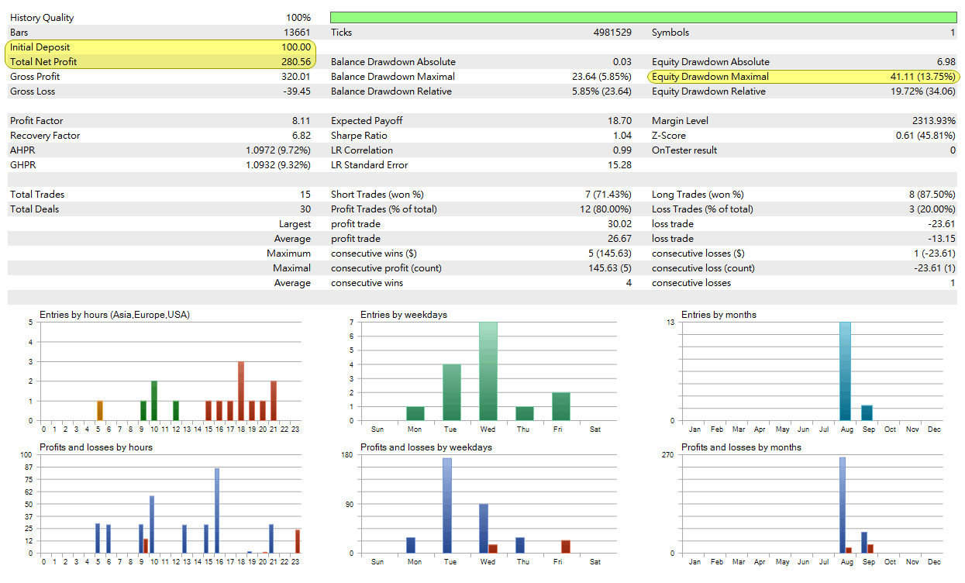Viewport: 965px width, 583px height.
Task: Click the green History Quality progress bar
Action: [x=643, y=17]
